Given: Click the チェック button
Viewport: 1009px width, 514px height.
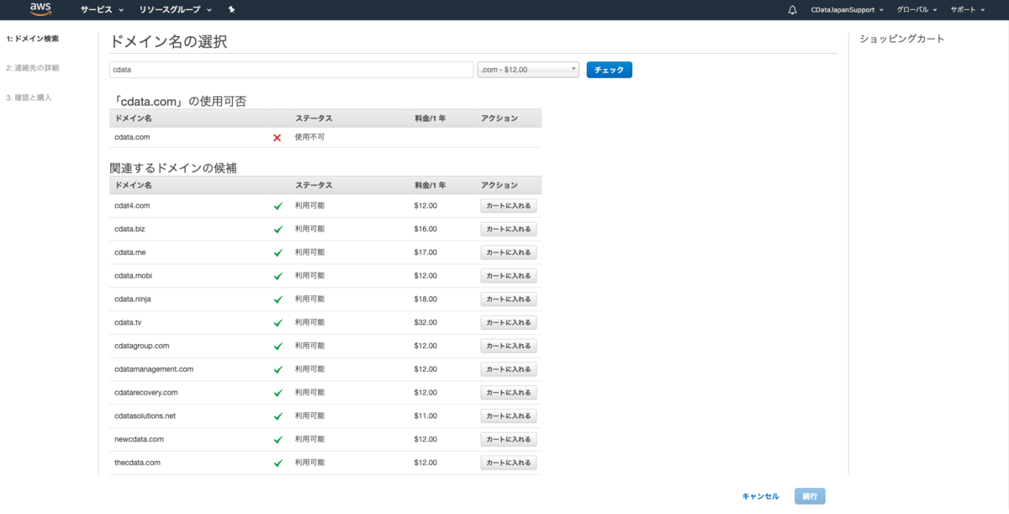Looking at the screenshot, I should [x=609, y=70].
